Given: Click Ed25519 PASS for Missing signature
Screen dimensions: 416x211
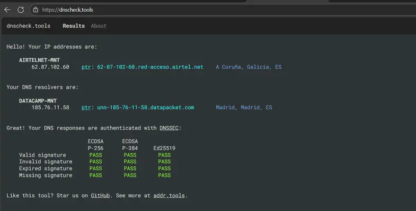Looking at the screenshot, I should point(164,175).
